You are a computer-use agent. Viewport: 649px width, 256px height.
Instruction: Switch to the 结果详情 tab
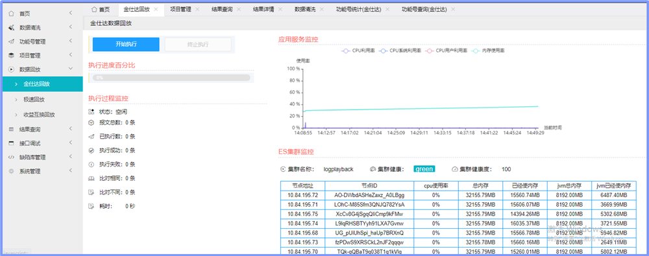[263, 9]
